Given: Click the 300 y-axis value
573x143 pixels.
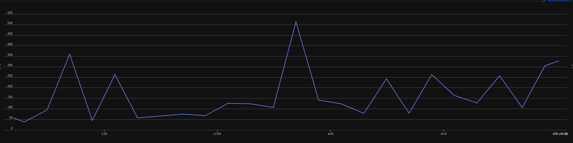Looking at the screenshot, I should pos(10,65).
